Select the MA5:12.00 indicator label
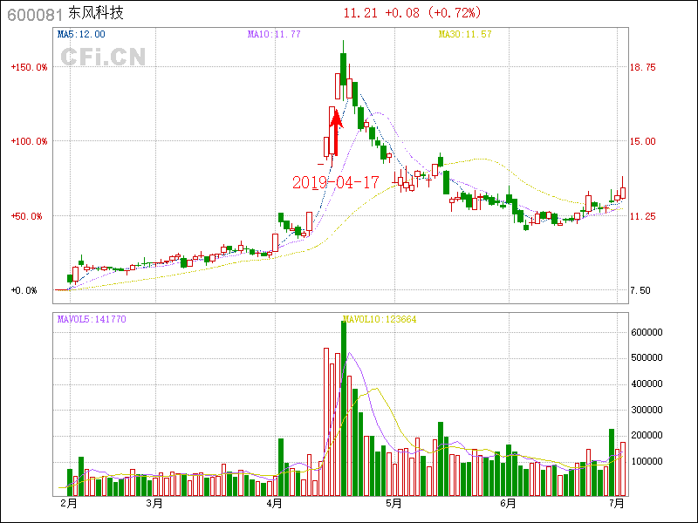Viewport: 698px width, 523px height. [x=81, y=34]
